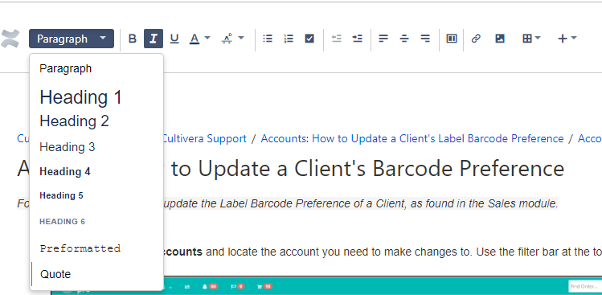Choose Heading 1 style
602x295 pixels.
pos(80,97)
